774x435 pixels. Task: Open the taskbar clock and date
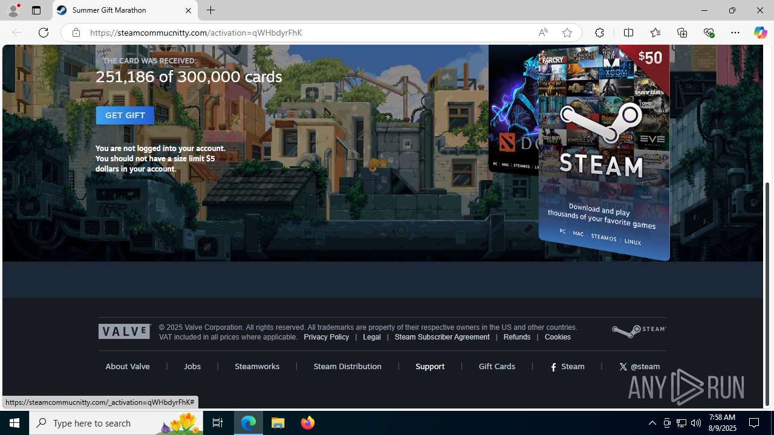tap(721, 422)
